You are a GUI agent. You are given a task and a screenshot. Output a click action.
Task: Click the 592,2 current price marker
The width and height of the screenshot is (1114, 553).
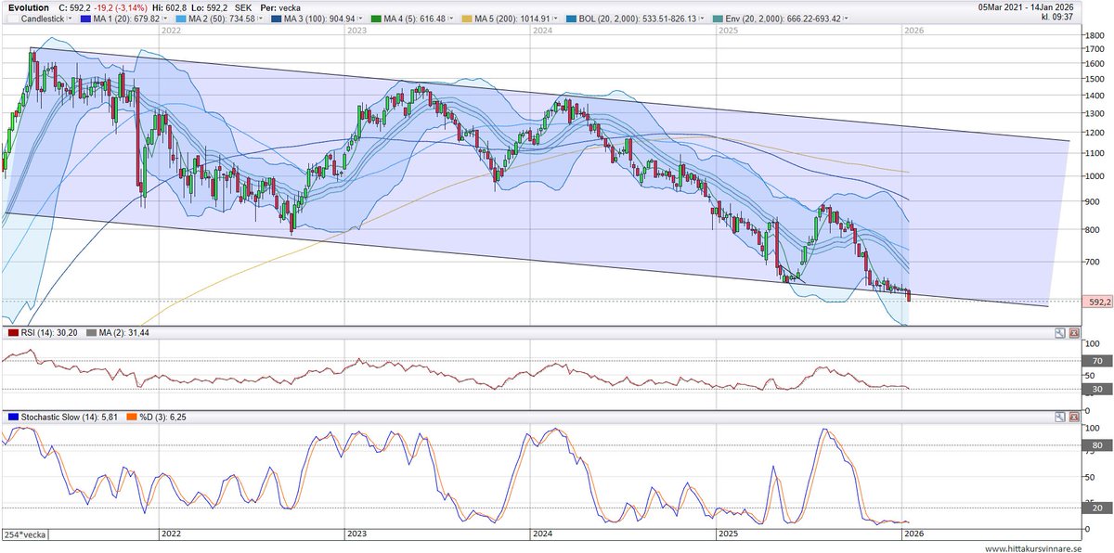[x=1098, y=302]
